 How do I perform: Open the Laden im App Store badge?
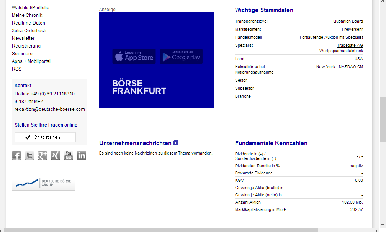coord(134,56)
